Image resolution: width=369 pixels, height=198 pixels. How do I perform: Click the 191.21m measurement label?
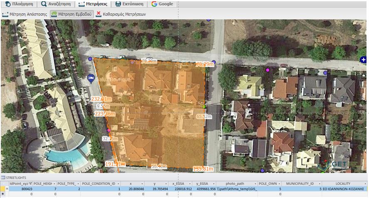[x=115, y=164]
